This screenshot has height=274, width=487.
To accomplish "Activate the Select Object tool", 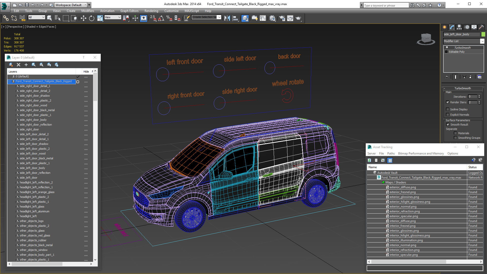I will coord(49,18).
